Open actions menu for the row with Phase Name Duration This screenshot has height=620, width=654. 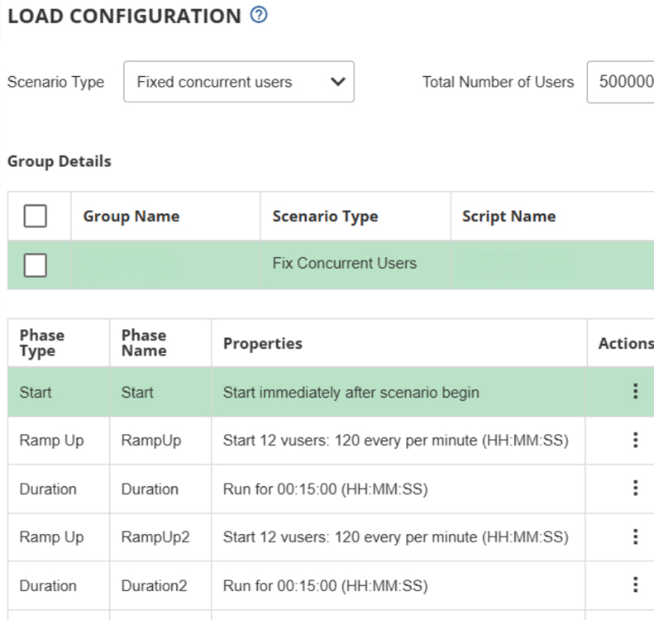(635, 488)
